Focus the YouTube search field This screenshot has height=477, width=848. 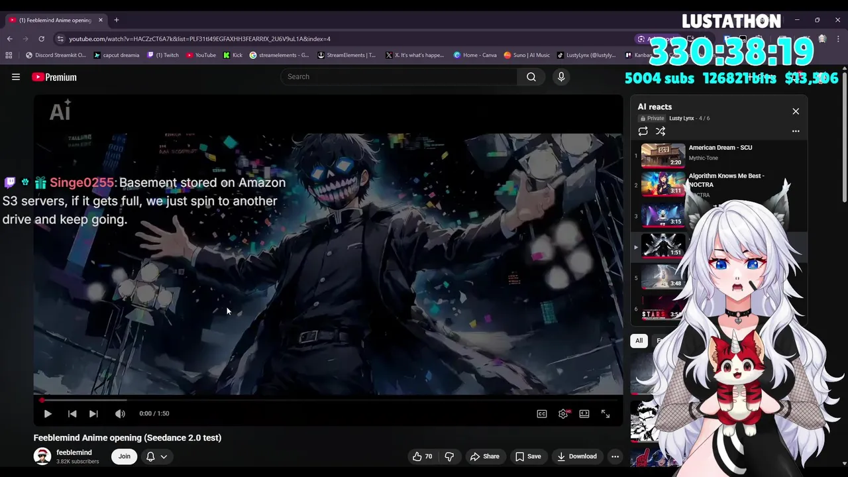pos(399,77)
